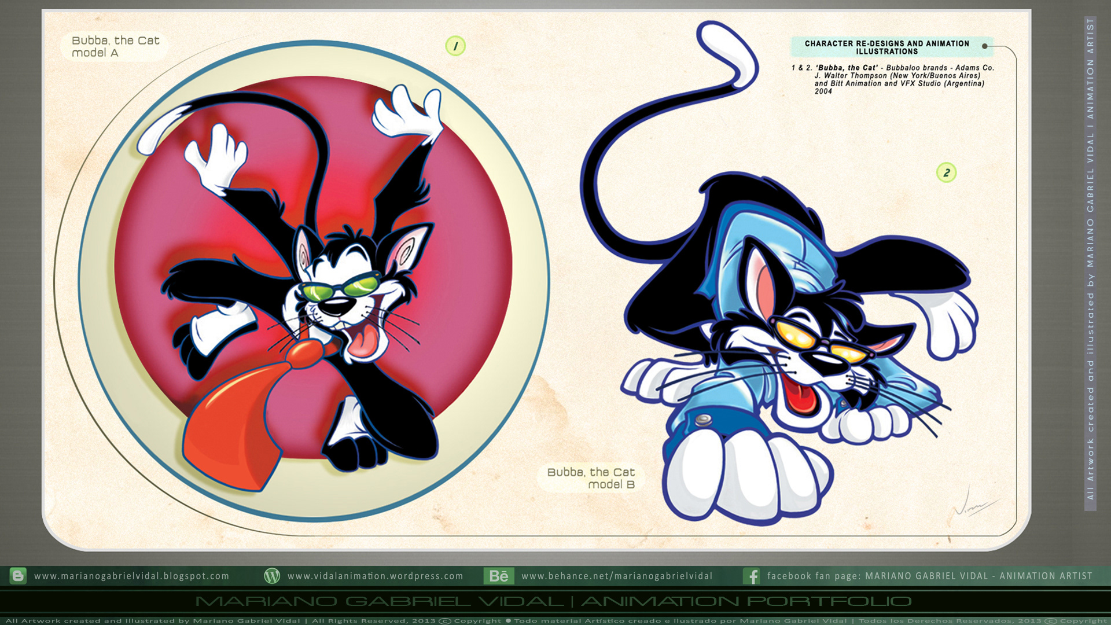This screenshot has height=625, width=1111.
Task: Click the WordPress logo icon
Action: (x=272, y=576)
